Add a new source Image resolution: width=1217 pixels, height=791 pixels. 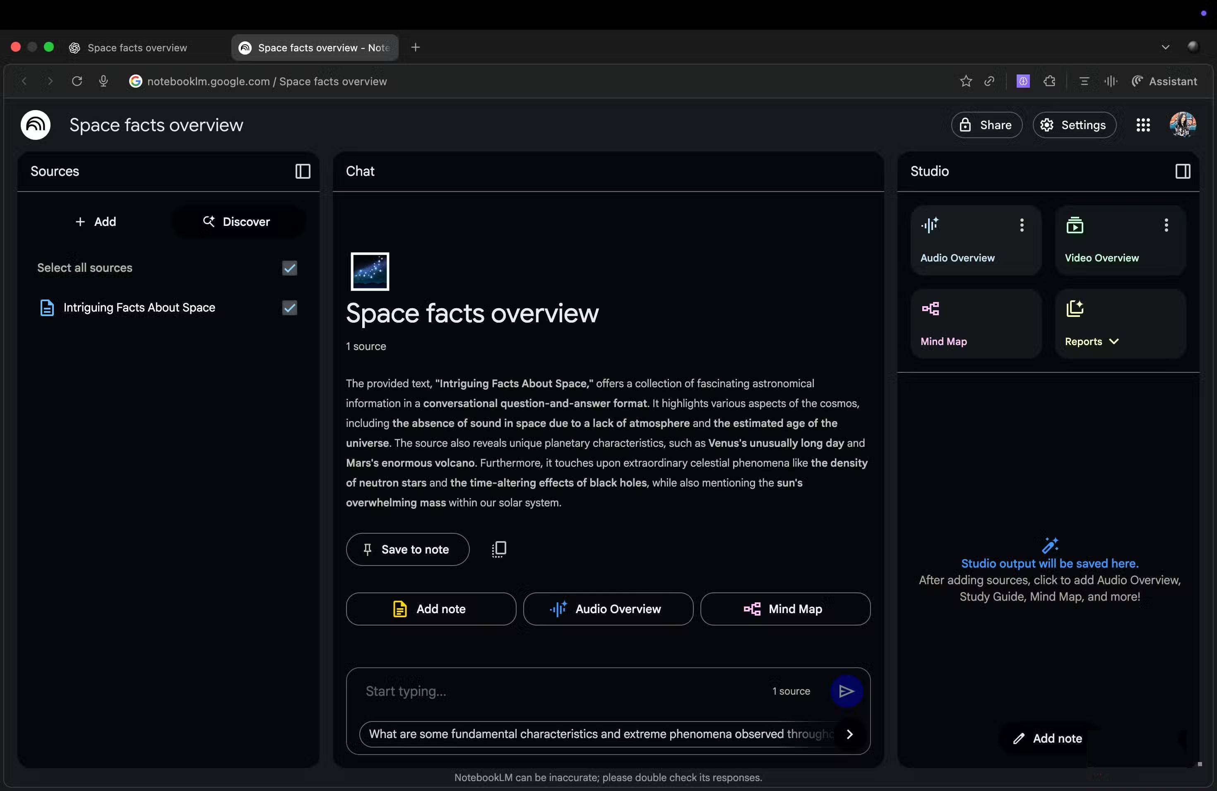pyautogui.click(x=96, y=222)
